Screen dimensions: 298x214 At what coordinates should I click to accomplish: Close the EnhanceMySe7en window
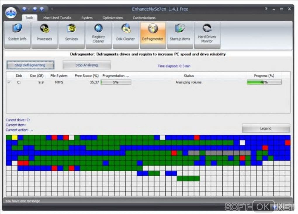pos(289,9)
